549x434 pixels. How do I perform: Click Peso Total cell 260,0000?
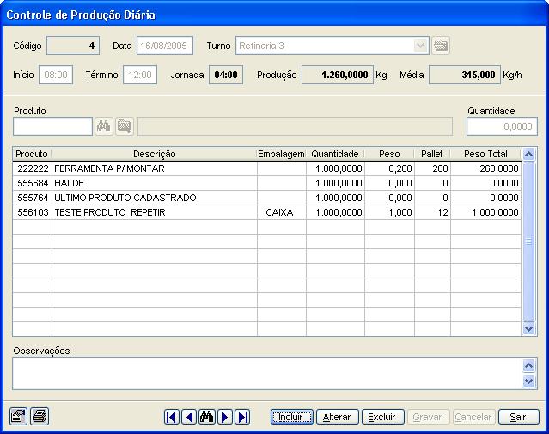click(x=485, y=168)
